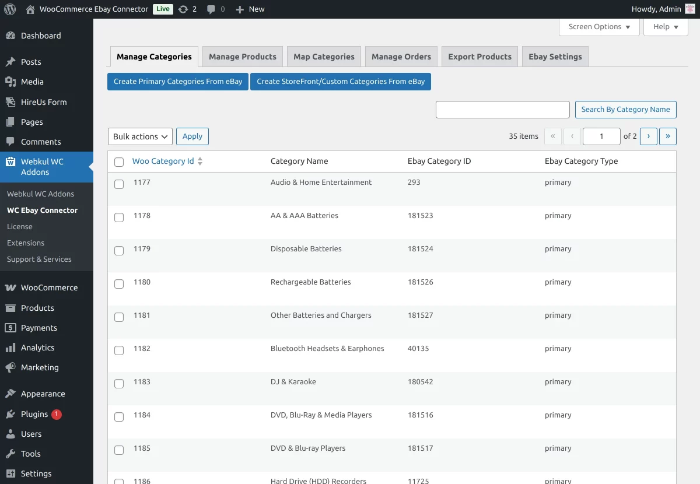Click the WordPress logo in the admin bar
This screenshot has width=700, height=484.
pyautogui.click(x=9, y=9)
